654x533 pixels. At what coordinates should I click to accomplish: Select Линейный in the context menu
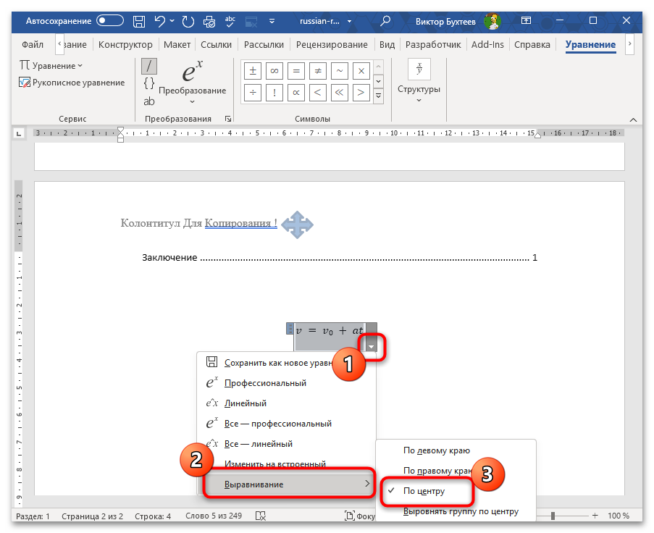pyautogui.click(x=286, y=403)
